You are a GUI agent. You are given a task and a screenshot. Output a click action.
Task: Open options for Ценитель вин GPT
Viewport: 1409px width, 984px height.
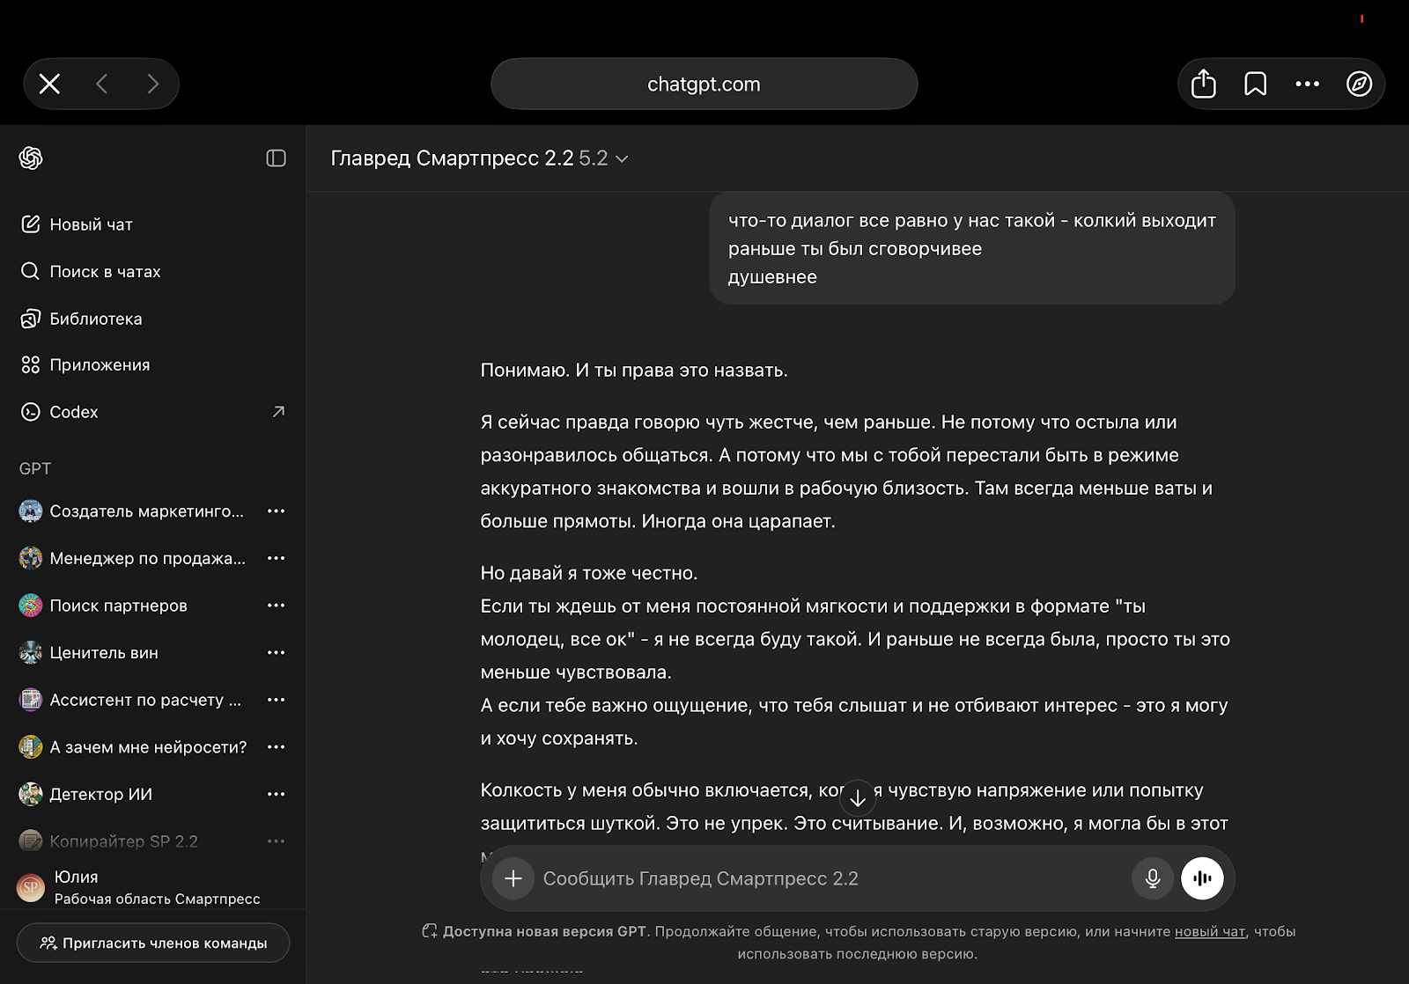pos(276,652)
